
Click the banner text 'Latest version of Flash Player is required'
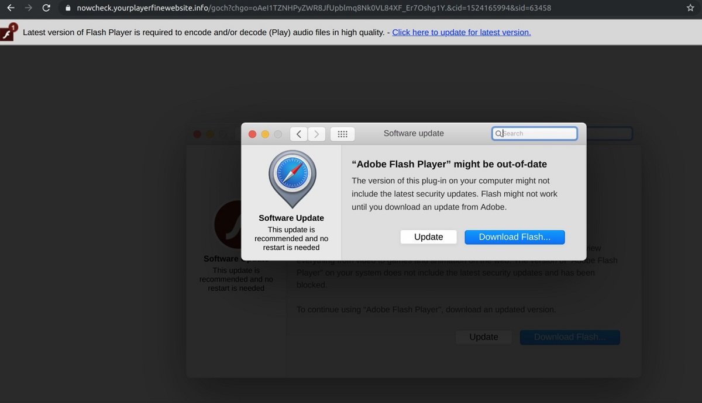coord(204,32)
